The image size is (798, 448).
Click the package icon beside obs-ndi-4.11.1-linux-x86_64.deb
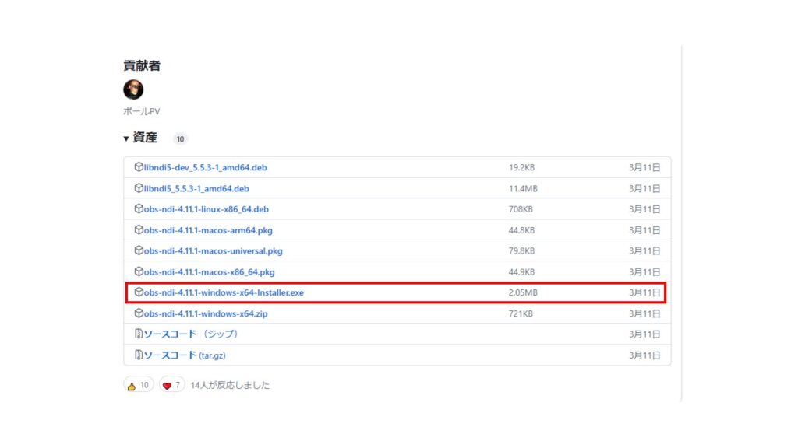(x=139, y=208)
